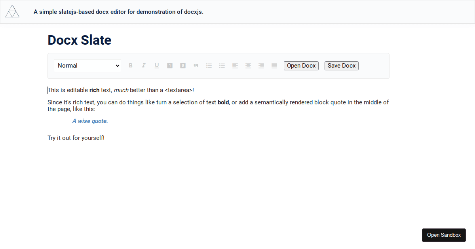The height and width of the screenshot is (249, 475).
Task: Apply heading one style icon
Action: (x=170, y=66)
